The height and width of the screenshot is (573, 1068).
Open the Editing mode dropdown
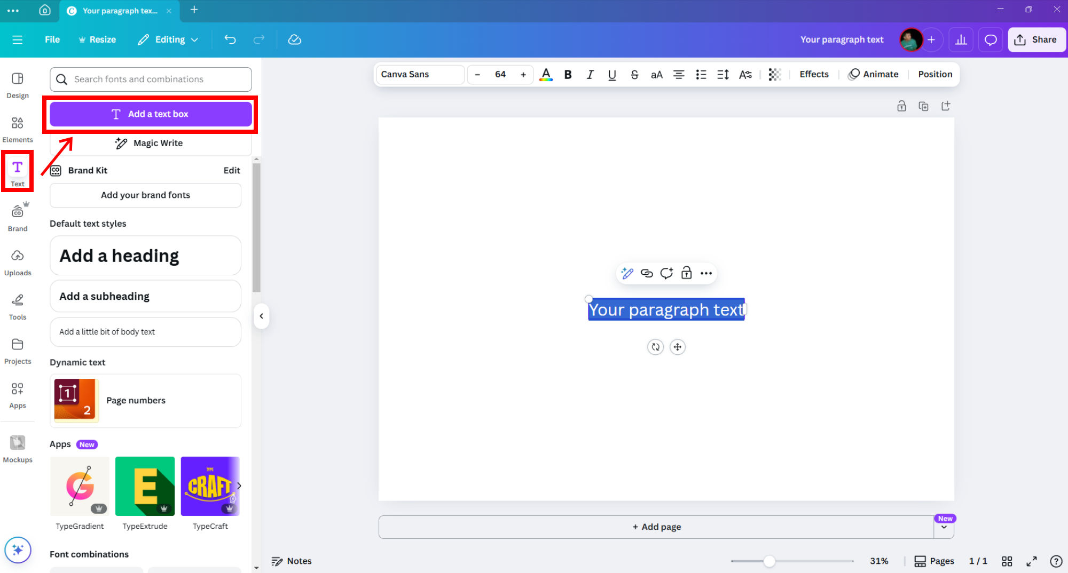(168, 39)
